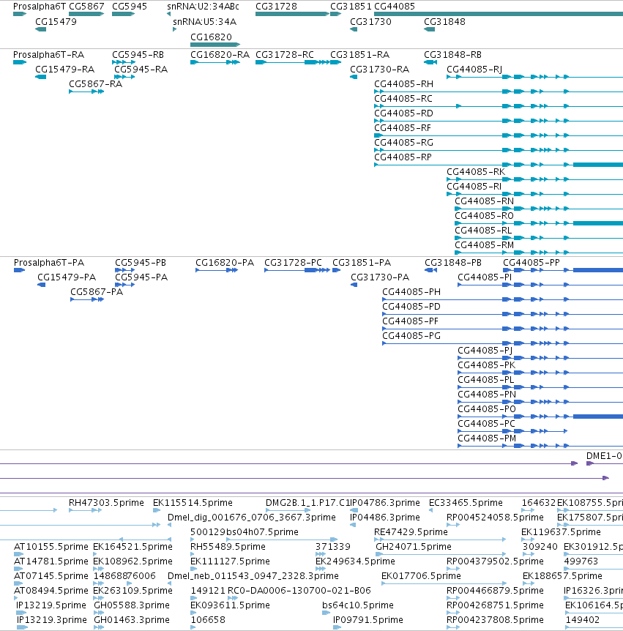Select the RP004379502.5prime EST label
Screen dimensions: 623x631
495,561
